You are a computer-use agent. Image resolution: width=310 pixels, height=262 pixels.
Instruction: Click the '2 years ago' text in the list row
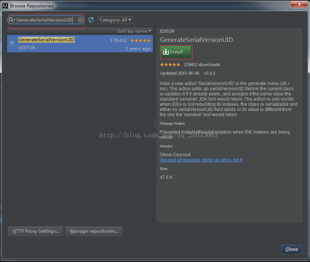pos(138,49)
